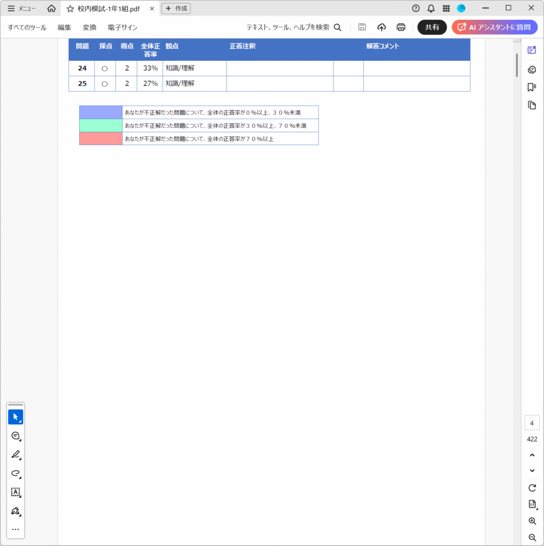Select the highlighter pen tool
The image size is (544, 546).
click(15, 454)
